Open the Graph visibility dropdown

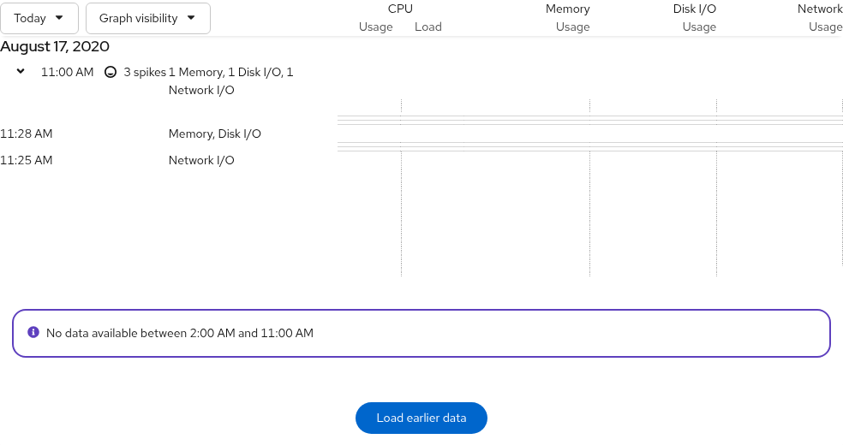pyautogui.click(x=148, y=18)
